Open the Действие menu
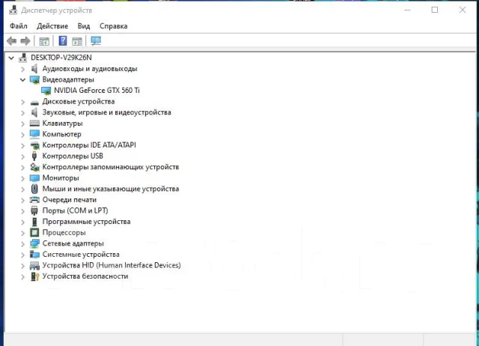Image resolution: width=479 pixels, height=346 pixels. coord(52,26)
